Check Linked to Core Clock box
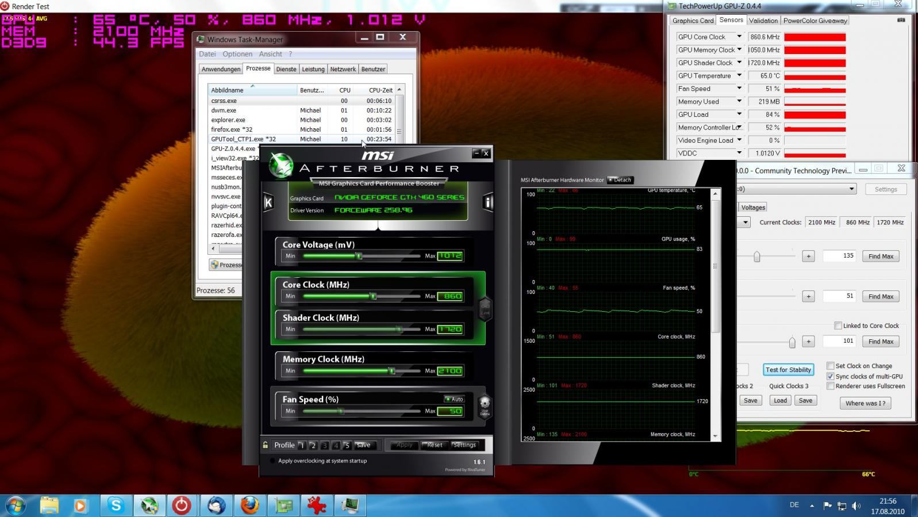 click(838, 325)
